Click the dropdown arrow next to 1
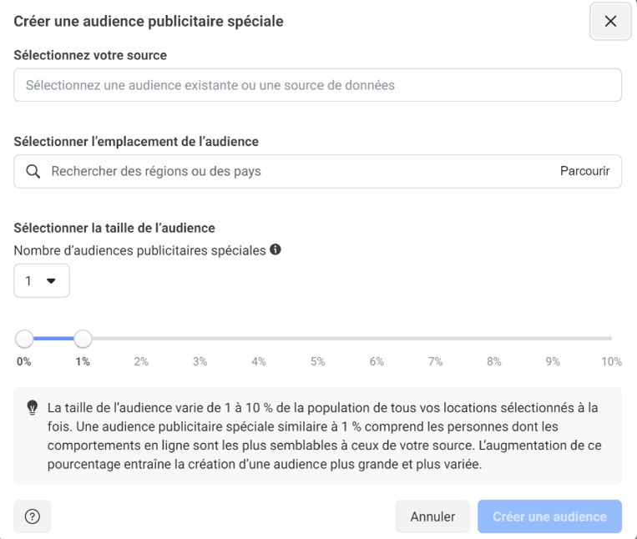Screen dimensions: 637x539 pos(51,281)
